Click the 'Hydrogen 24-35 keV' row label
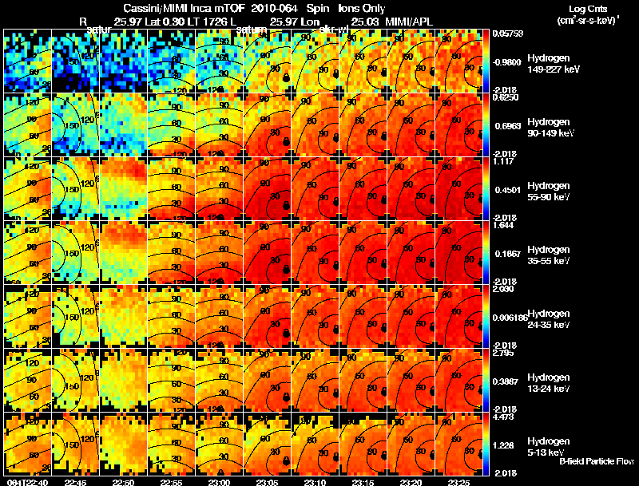Viewport: 639px width, 486px height. [x=549, y=319]
